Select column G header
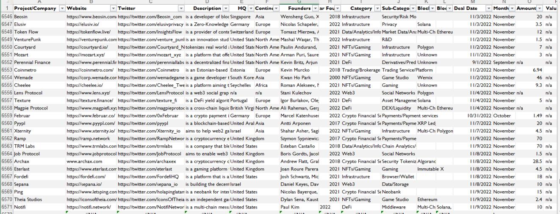 (x=298, y=2)
